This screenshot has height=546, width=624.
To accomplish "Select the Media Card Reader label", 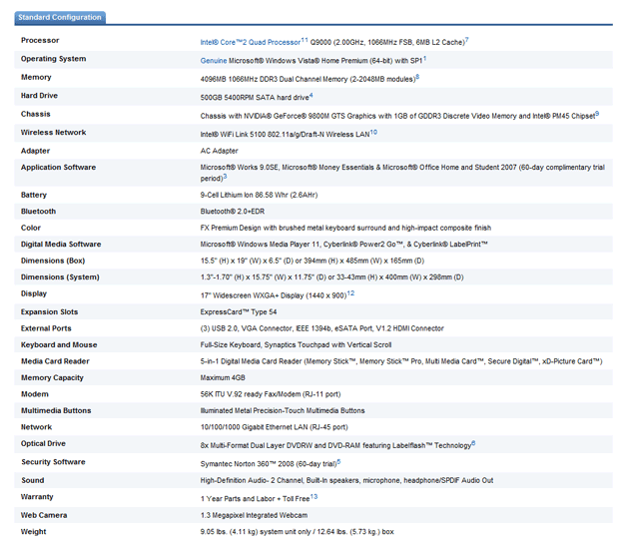I will point(55,361).
